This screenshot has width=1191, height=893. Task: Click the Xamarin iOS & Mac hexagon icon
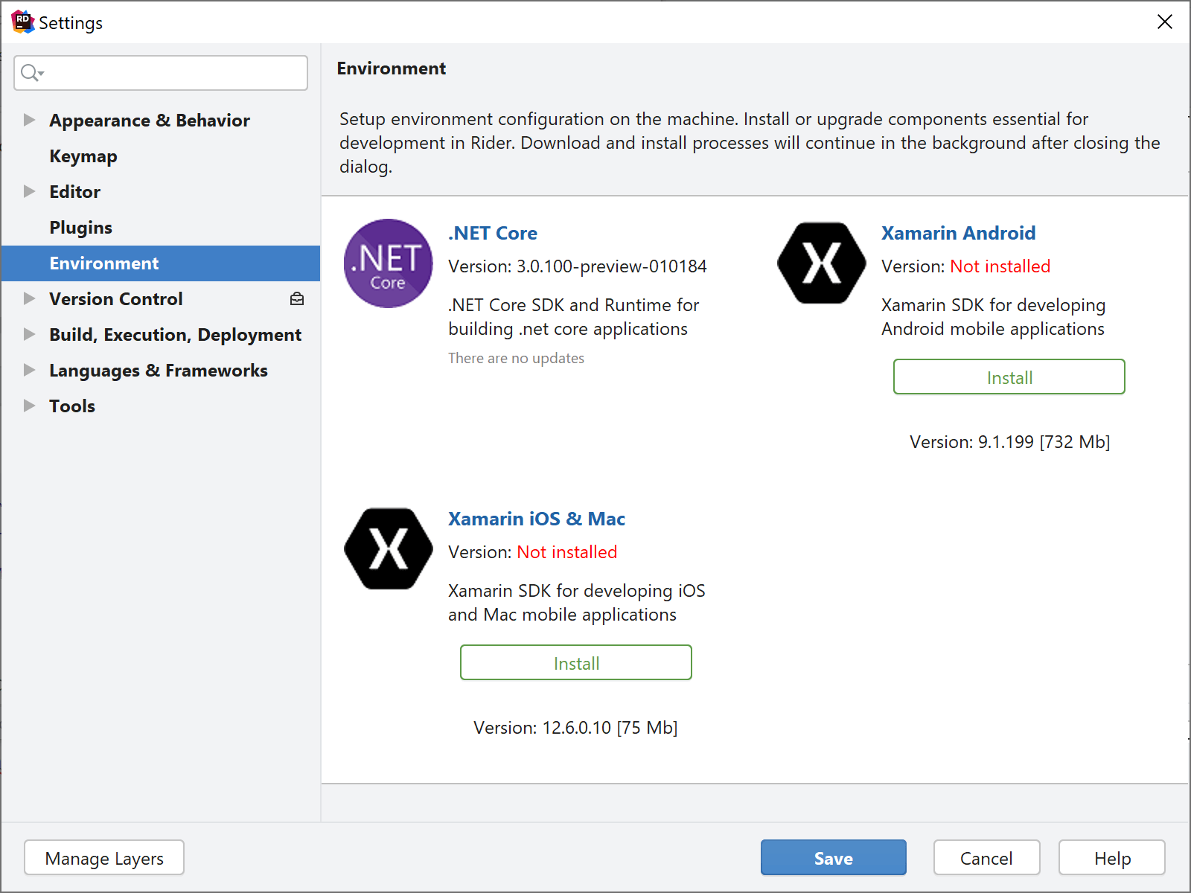tap(388, 548)
